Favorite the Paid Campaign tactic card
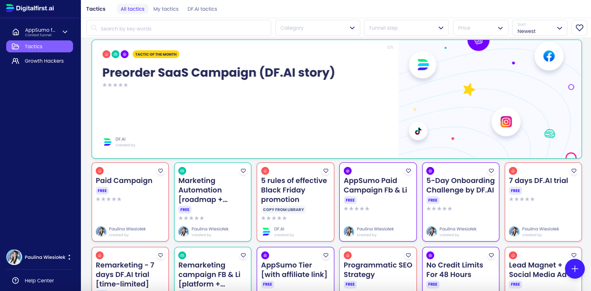This screenshot has width=591, height=291. tap(161, 171)
